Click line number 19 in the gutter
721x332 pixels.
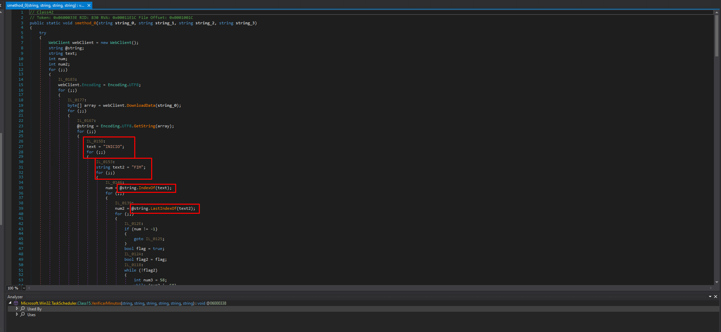click(x=21, y=105)
